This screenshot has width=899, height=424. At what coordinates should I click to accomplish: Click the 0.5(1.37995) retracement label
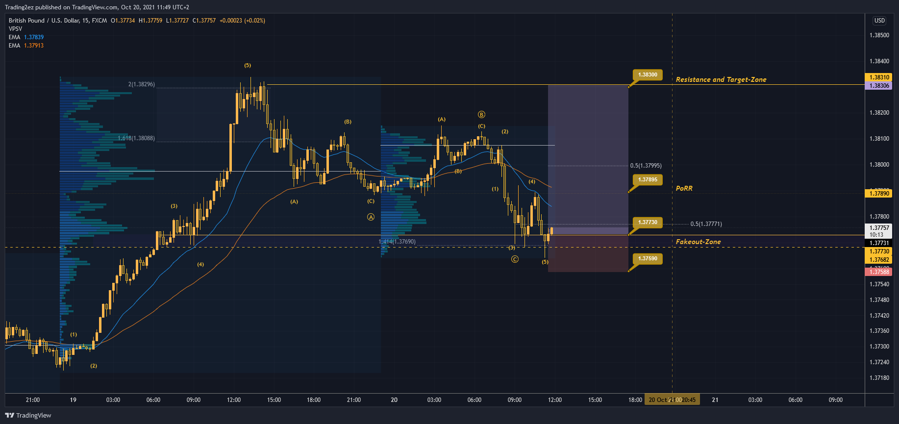click(646, 166)
